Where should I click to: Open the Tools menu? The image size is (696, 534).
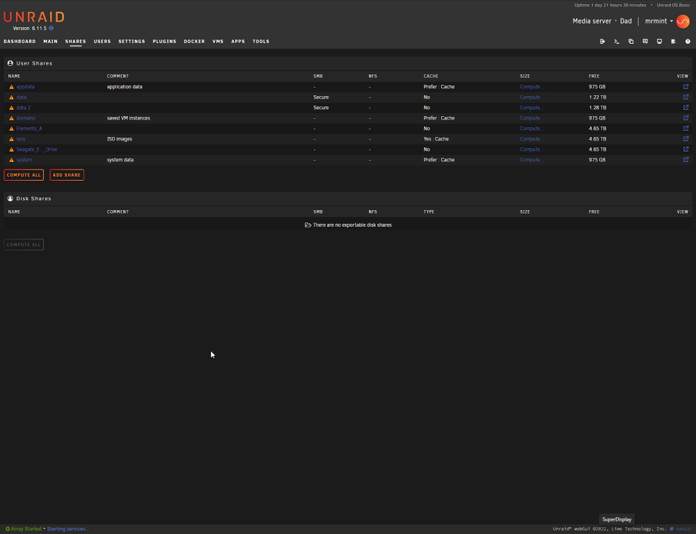[x=261, y=41]
